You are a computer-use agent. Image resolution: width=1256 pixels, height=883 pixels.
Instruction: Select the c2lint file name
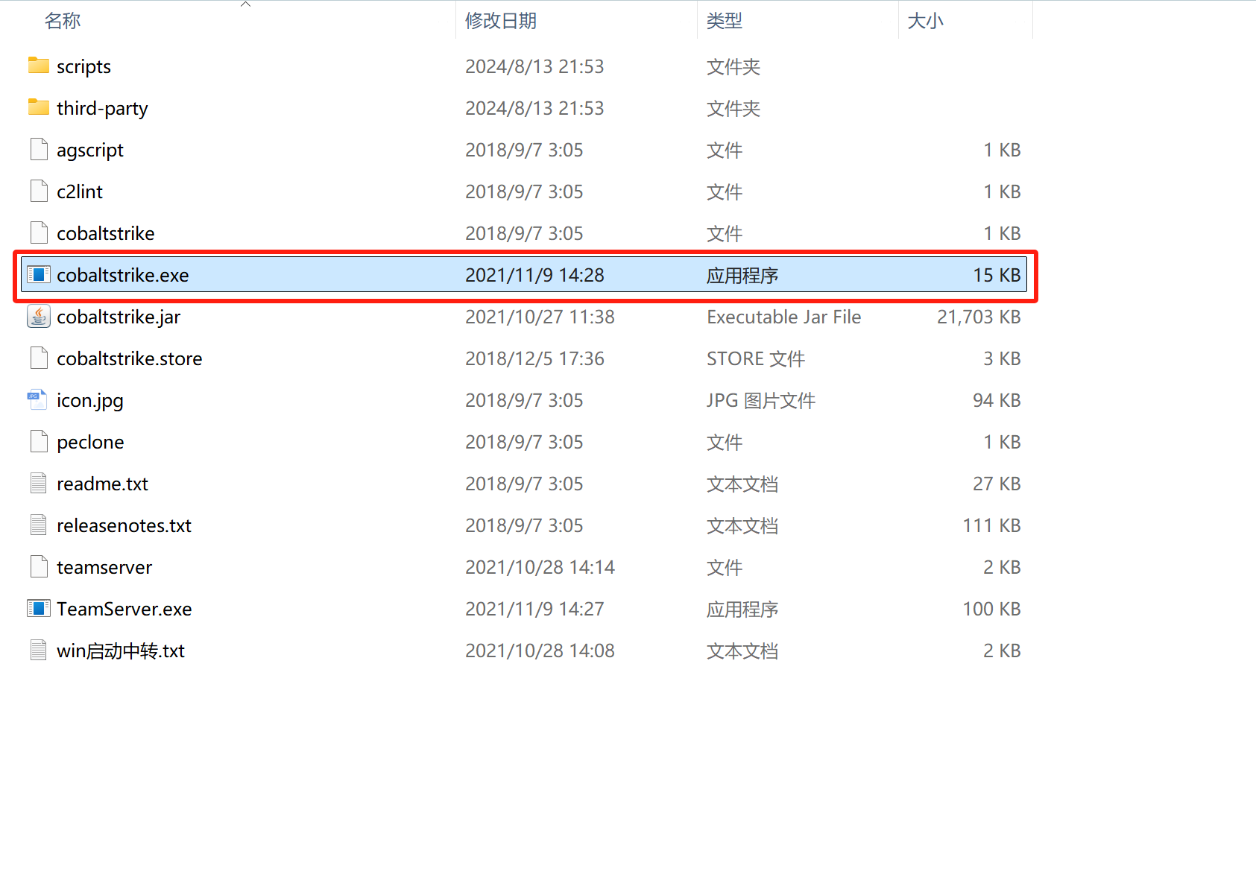(x=80, y=192)
